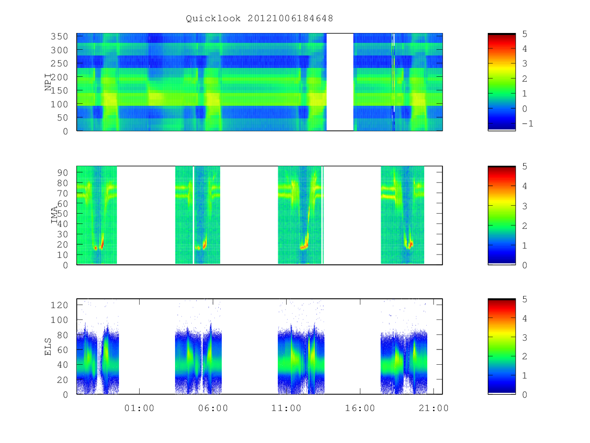Click the NPI axis label
This screenshot has width=590, height=443.
click(48, 82)
